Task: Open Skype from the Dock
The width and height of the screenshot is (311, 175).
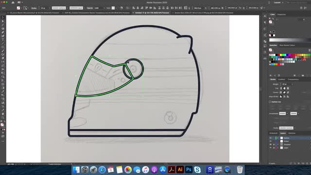Action: pyautogui.click(x=197, y=170)
